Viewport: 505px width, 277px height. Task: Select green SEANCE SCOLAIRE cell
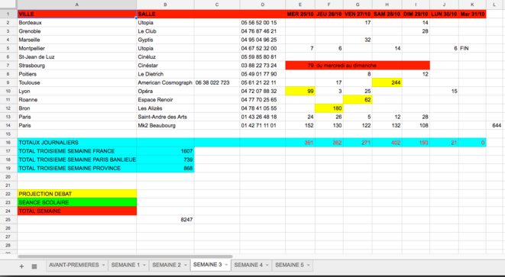tap(77, 202)
